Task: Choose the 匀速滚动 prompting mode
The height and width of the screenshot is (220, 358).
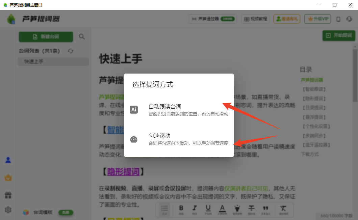Action: (x=179, y=139)
